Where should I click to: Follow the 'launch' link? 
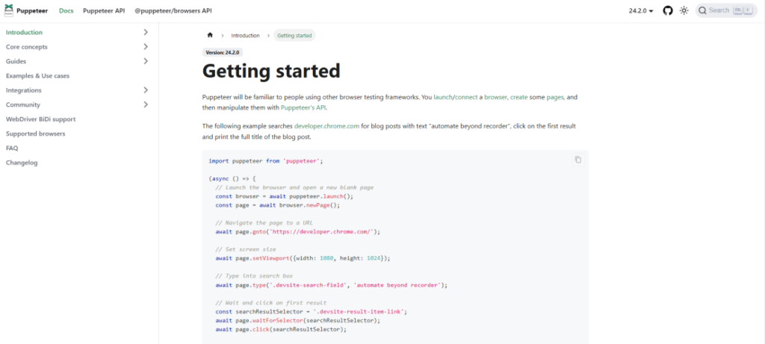[x=443, y=98]
